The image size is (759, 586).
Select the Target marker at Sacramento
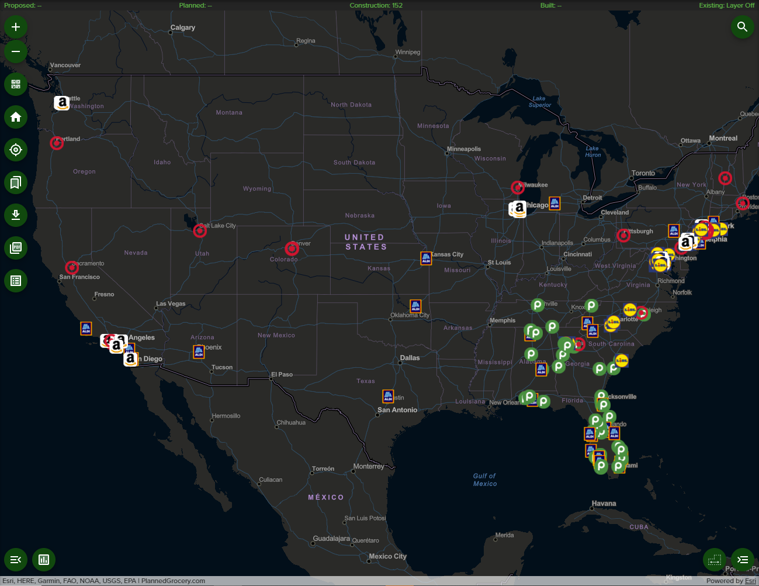pyautogui.click(x=72, y=267)
